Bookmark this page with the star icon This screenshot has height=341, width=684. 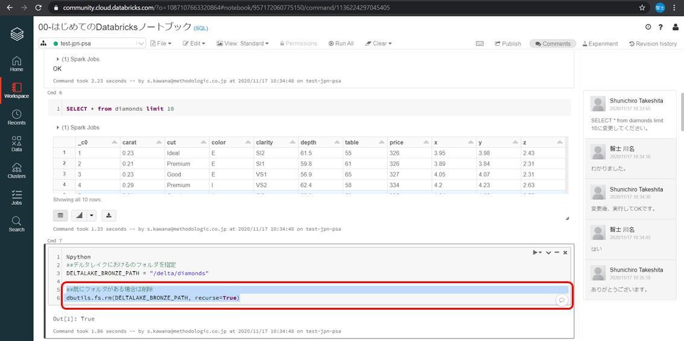pyautogui.click(x=642, y=7)
